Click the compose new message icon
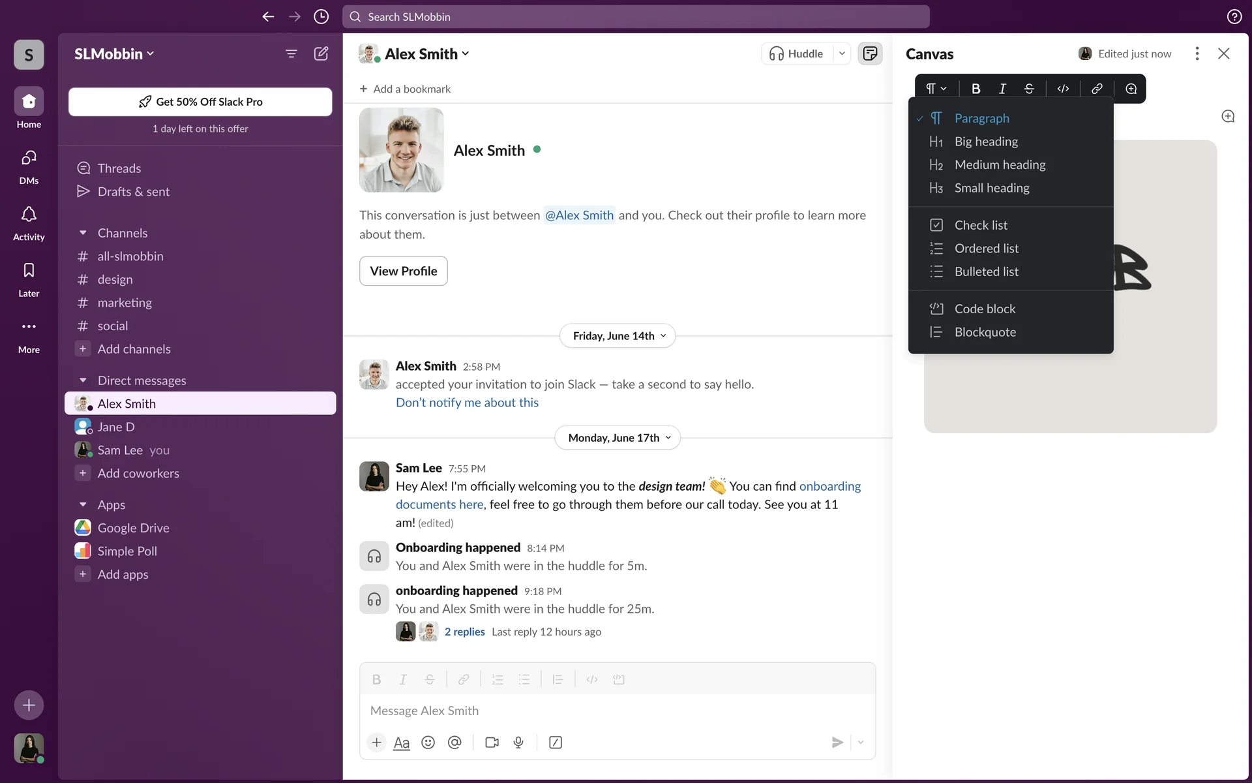 coord(321,54)
